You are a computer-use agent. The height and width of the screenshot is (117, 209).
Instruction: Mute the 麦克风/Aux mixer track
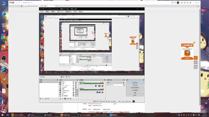click(x=100, y=86)
